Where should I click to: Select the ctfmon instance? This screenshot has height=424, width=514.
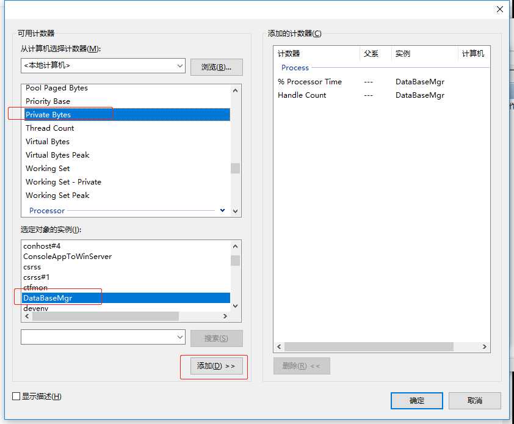[126, 288]
